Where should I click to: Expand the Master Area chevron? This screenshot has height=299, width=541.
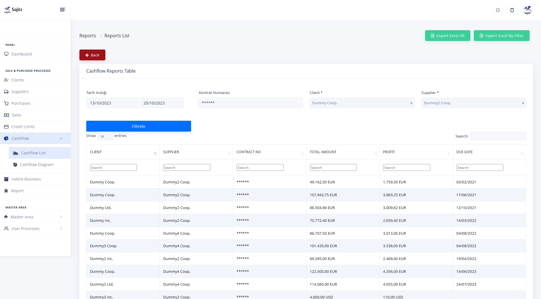[x=61, y=217]
